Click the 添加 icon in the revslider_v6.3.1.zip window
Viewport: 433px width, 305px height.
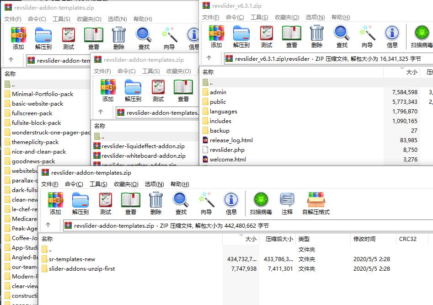[216, 37]
